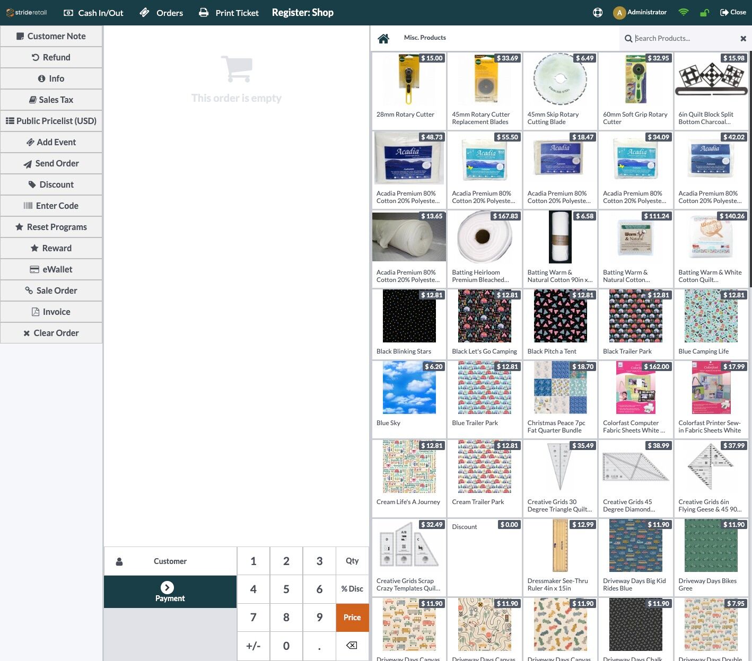Screen dimensions: 752x661
Task: Click the backspace key on the numpad
Action: (352, 646)
